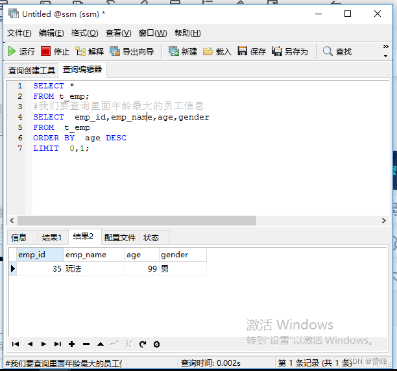Open the 帮助(H) menu
The image size is (397, 371).
click(187, 33)
